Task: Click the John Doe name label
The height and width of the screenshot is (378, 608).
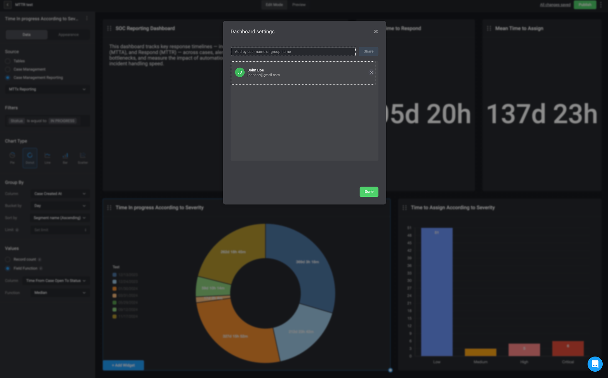Action: coord(256,70)
